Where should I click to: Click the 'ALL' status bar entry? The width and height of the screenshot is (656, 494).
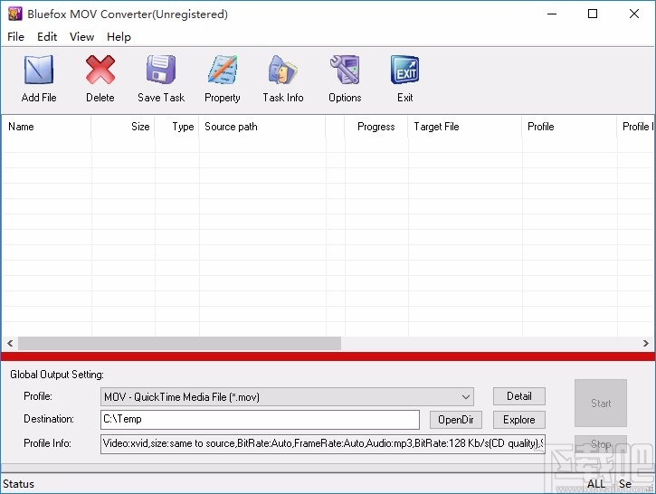tap(595, 484)
